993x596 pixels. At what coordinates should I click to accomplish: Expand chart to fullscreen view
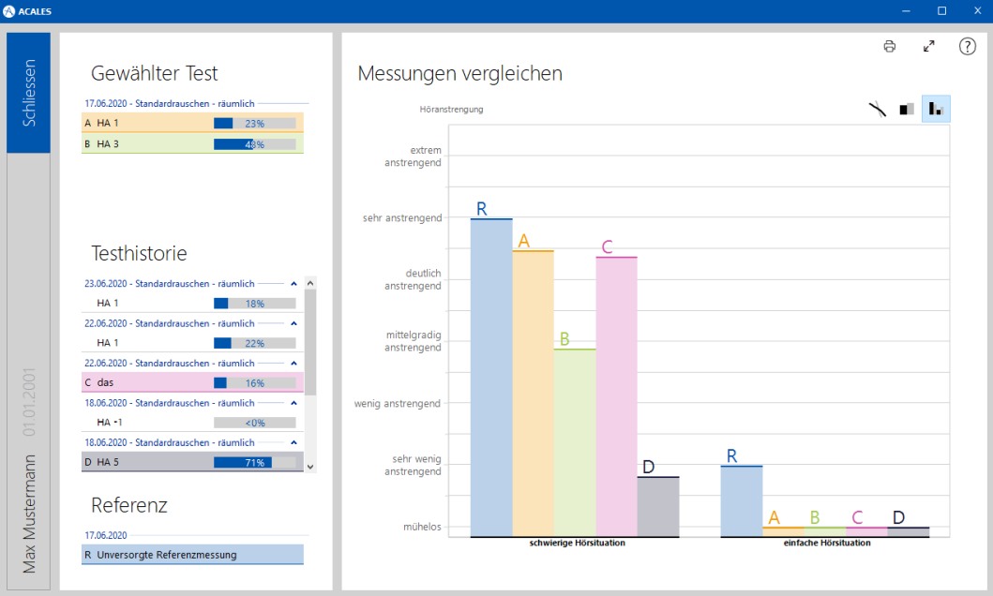[x=928, y=47]
